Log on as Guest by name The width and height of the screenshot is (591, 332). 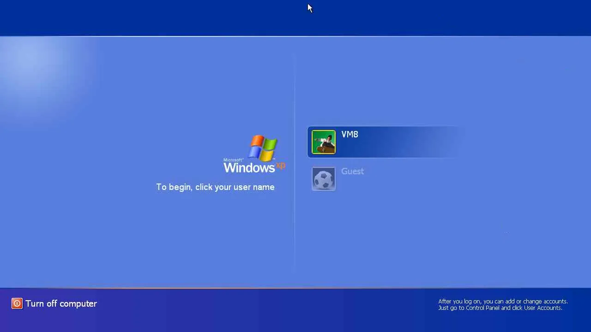pos(352,171)
